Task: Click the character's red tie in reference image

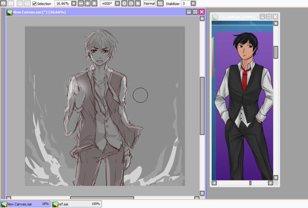Action: [244, 78]
